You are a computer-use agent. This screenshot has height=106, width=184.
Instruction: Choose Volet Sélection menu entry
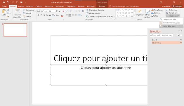pos(171,26)
